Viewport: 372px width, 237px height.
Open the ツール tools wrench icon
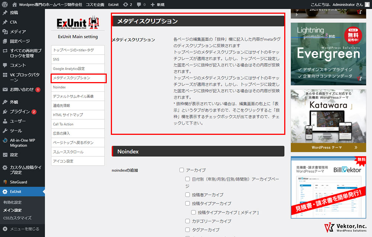[x=5, y=131]
